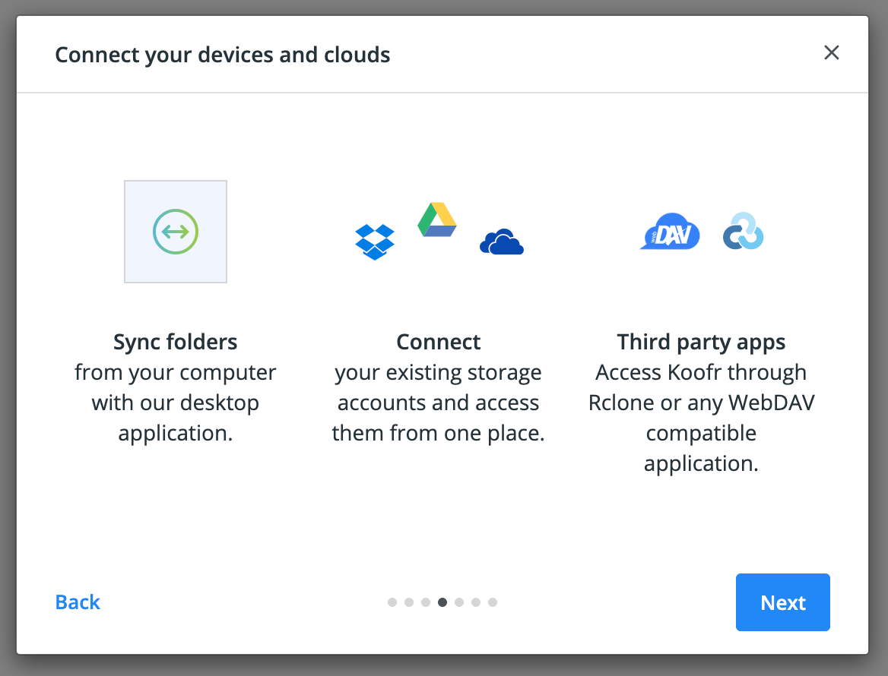Image resolution: width=888 pixels, height=676 pixels.
Task: Jump to the first pagination dot
Action: [392, 602]
